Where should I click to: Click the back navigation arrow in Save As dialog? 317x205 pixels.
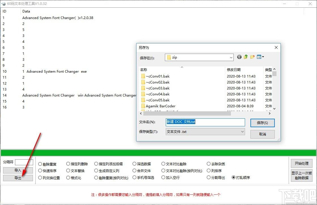pos(239,57)
